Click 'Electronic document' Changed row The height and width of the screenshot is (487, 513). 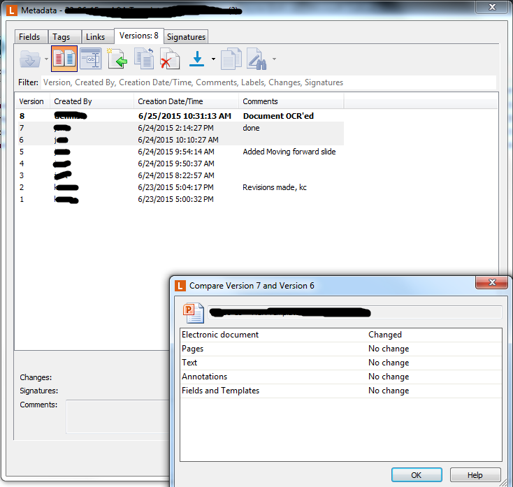(x=341, y=335)
